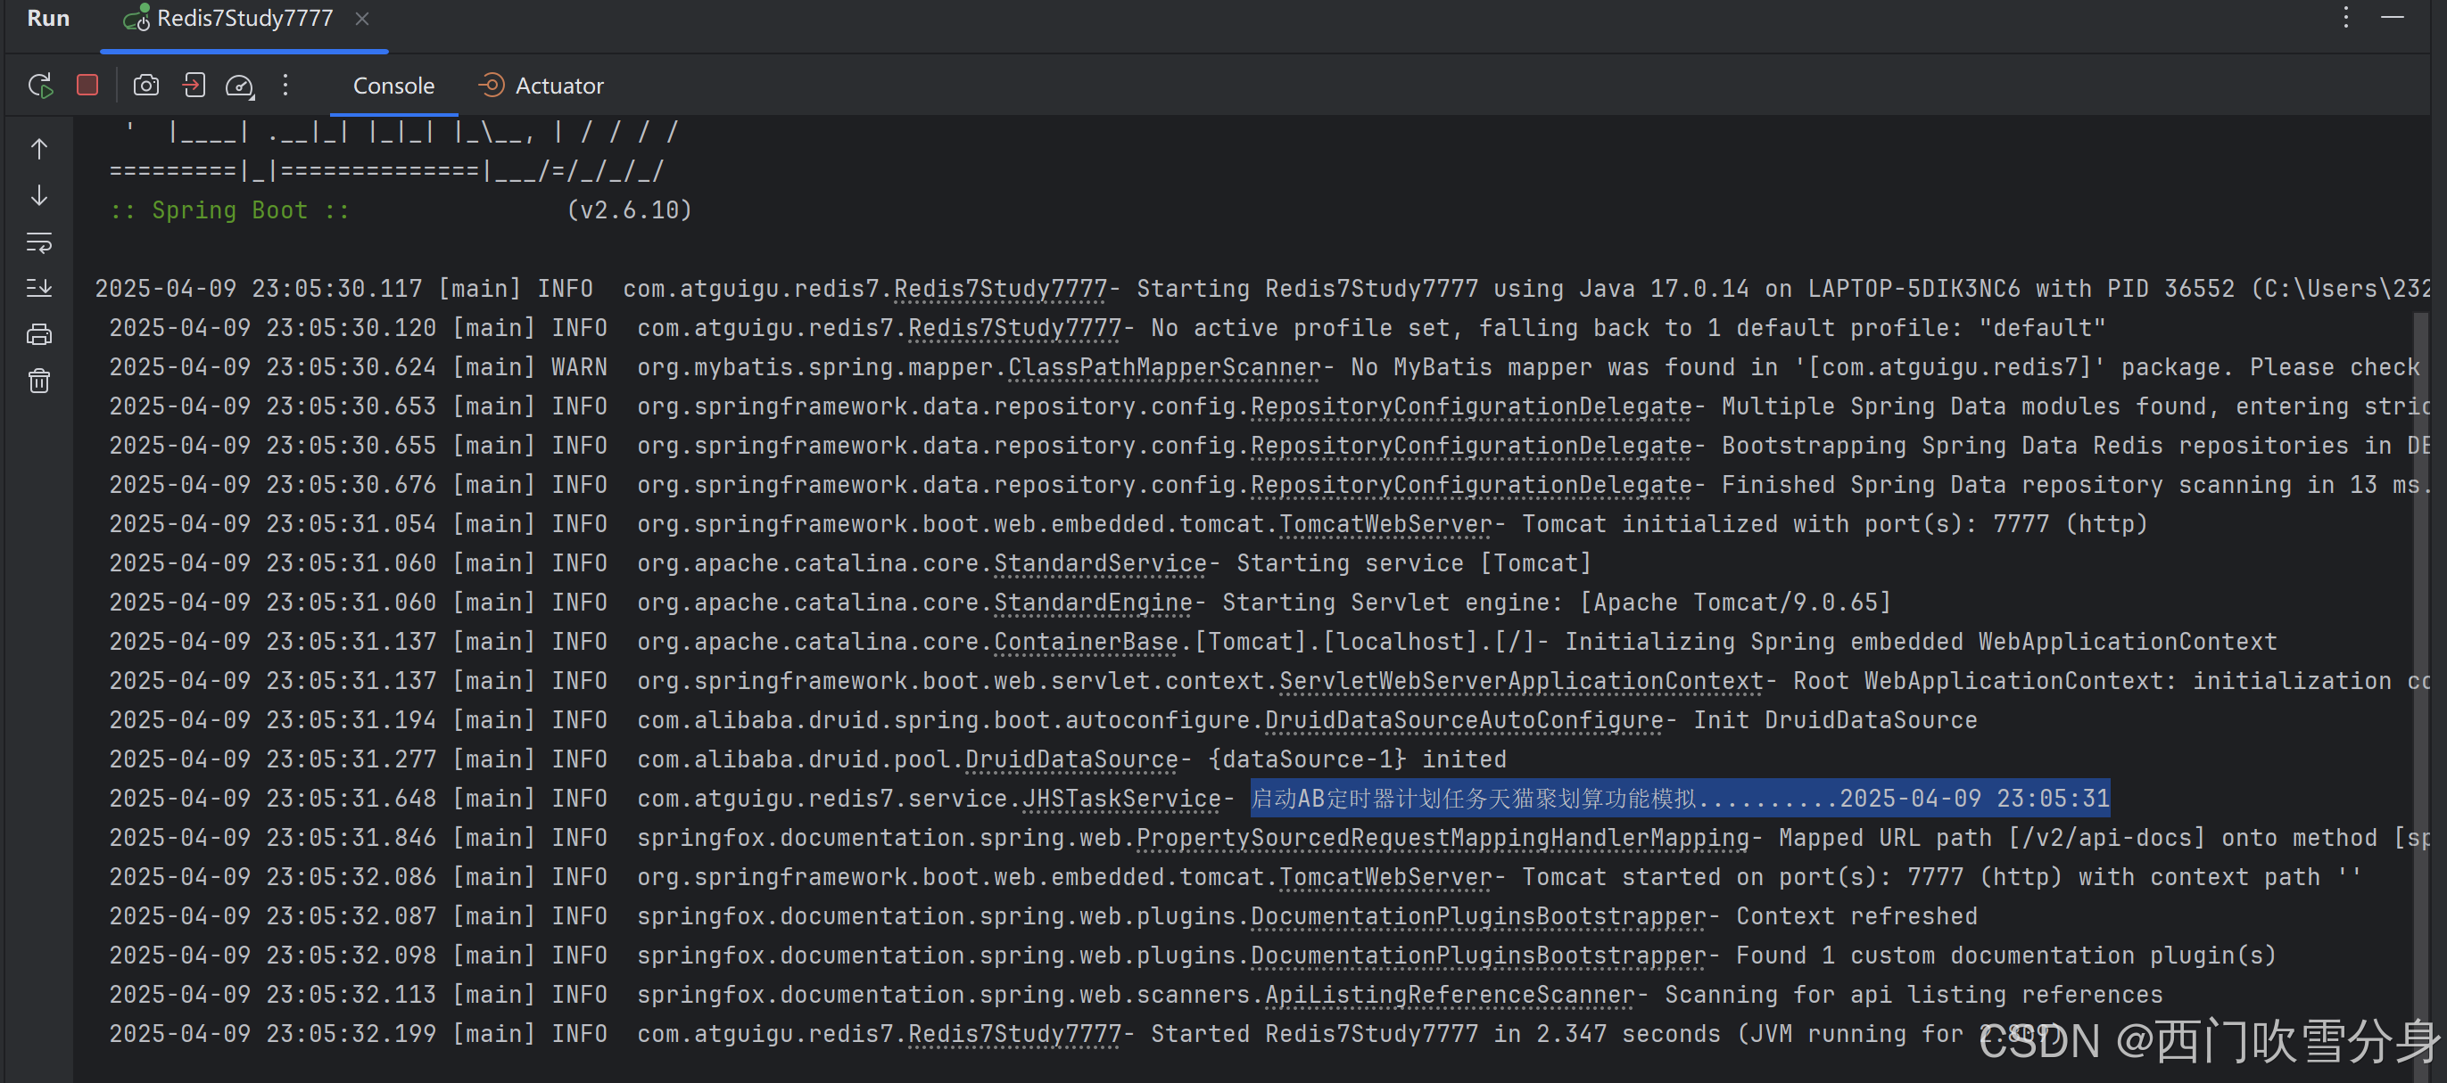Clear all console output with trash icon
2447x1083 pixels.
[x=39, y=381]
